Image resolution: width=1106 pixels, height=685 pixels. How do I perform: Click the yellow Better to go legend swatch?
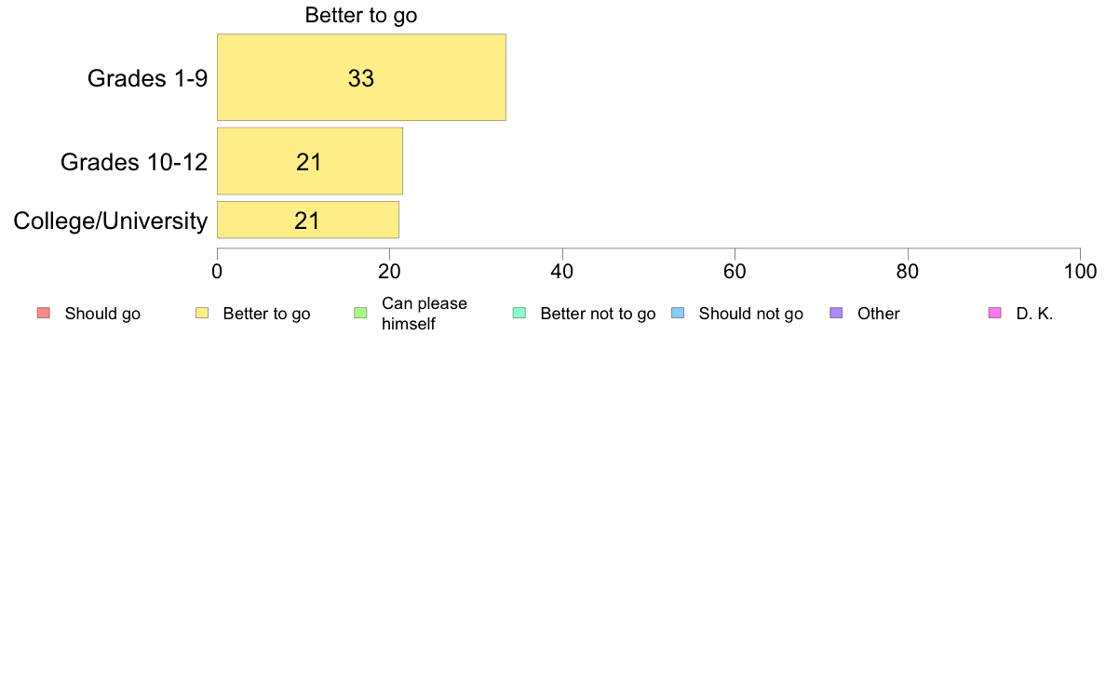pos(202,314)
